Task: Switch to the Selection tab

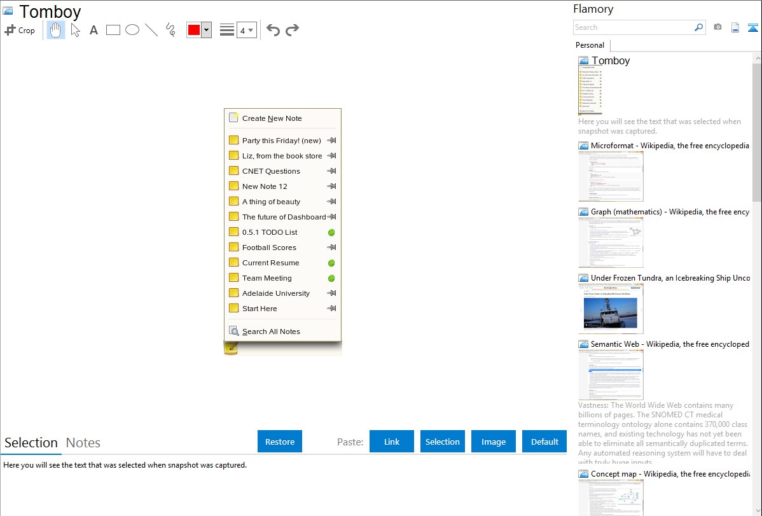Action: coord(31,443)
